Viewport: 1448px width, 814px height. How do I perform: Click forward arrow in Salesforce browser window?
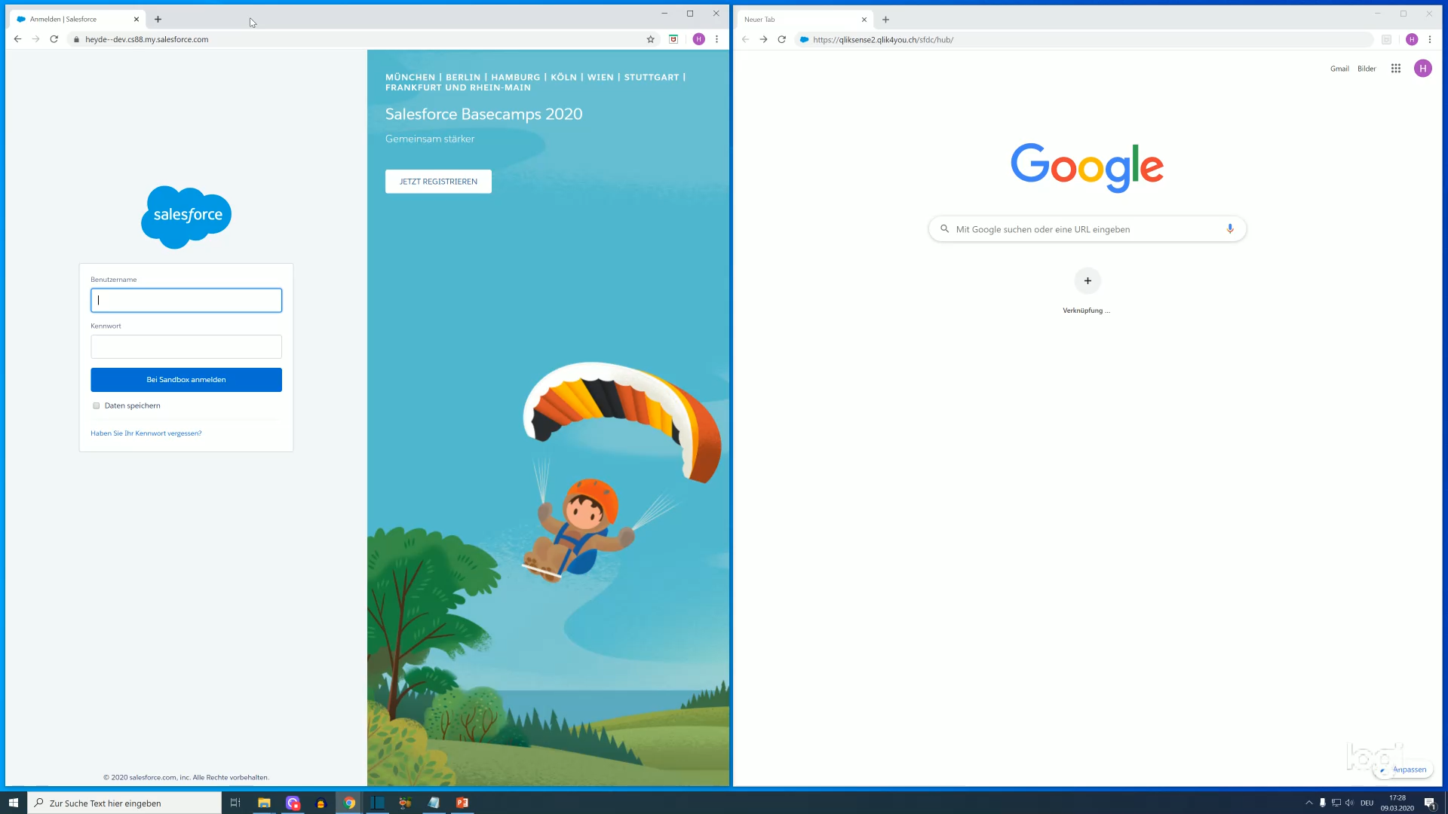[35, 39]
